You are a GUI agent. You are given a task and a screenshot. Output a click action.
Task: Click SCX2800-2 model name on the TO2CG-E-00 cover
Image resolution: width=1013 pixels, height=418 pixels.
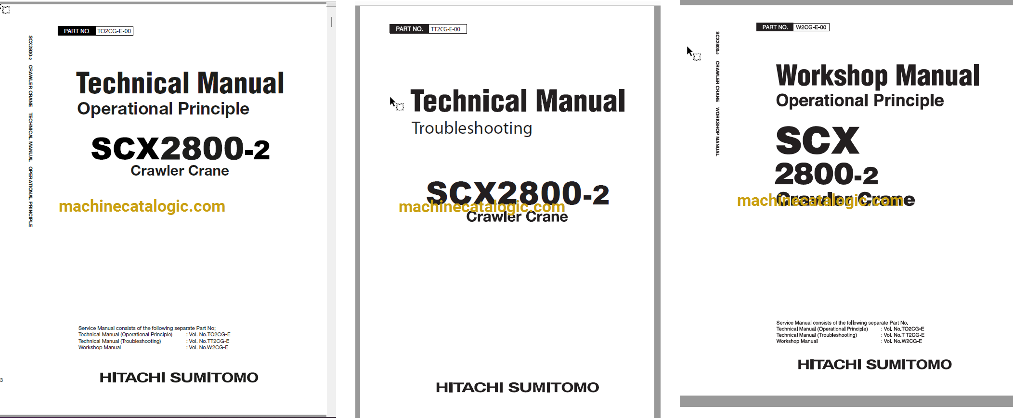click(x=181, y=148)
